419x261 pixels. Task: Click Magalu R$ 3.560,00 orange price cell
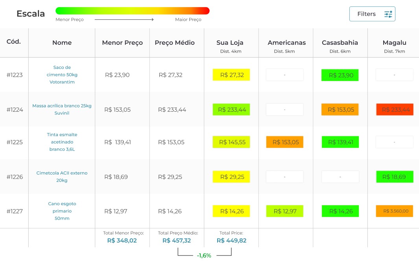click(x=395, y=211)
